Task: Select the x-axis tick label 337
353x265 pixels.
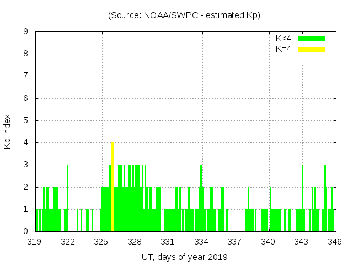Action: [x=235, y=241]
